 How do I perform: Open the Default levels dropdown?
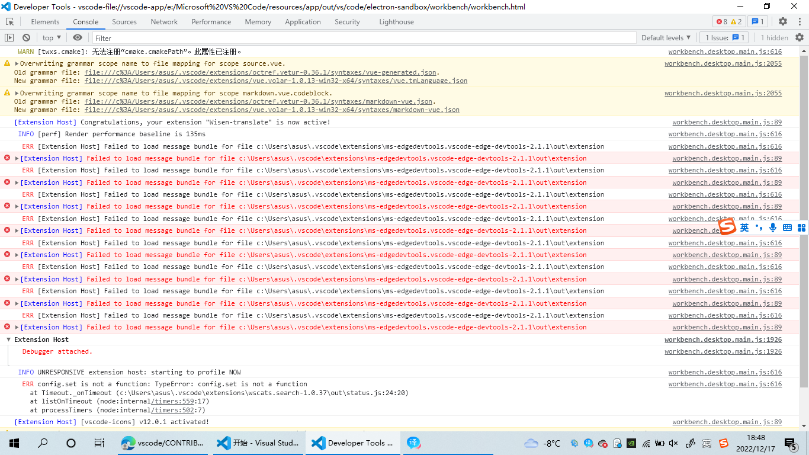click(666, 37)
